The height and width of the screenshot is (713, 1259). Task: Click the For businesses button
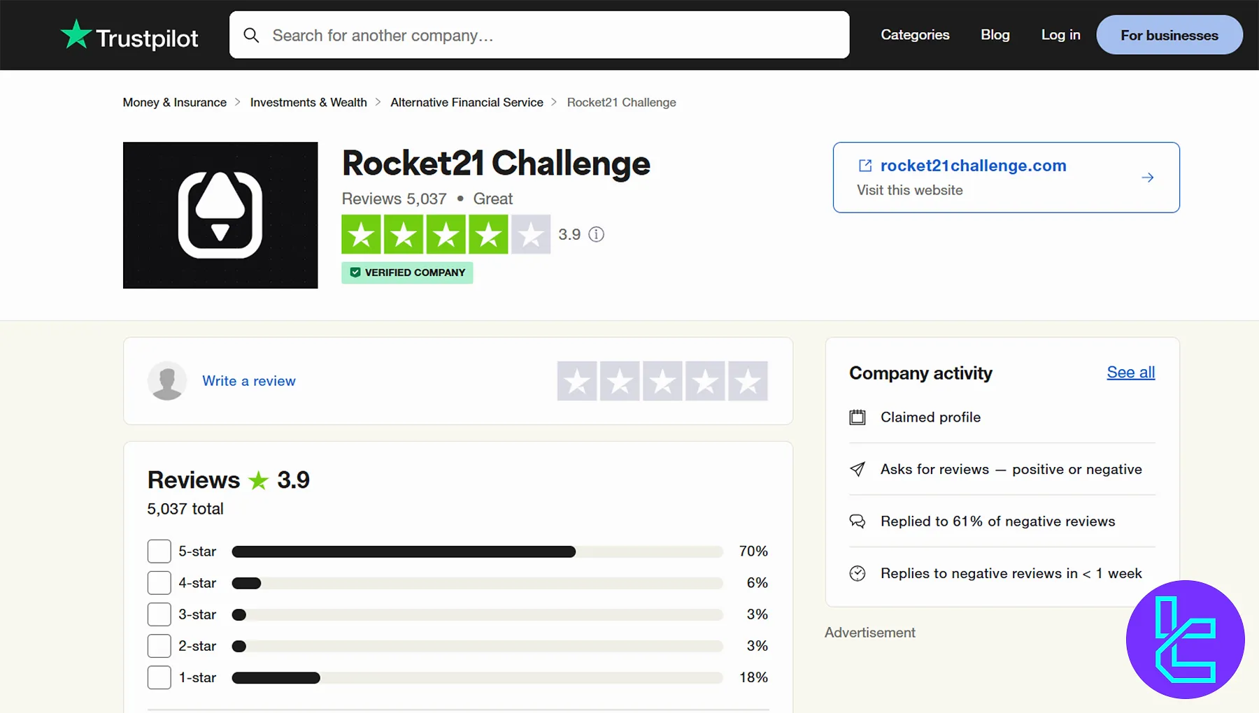tap(1169, 34)
